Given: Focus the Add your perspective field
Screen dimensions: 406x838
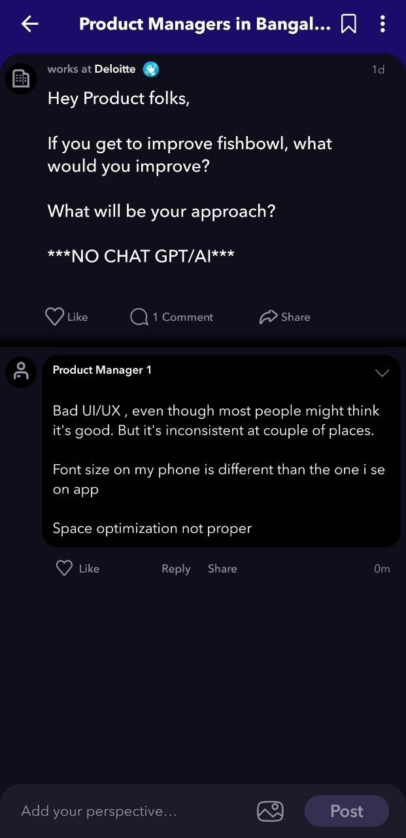Looking at the screenshot, I should click(131, 811).
